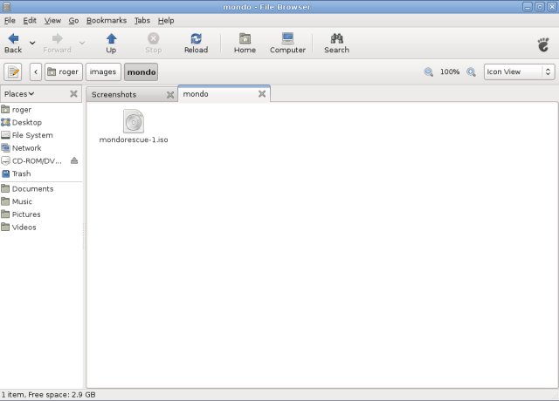This screenshot has width=559, height=401.
Task: Zoom out with the magnifier minus icon
Action: point(429,71)
